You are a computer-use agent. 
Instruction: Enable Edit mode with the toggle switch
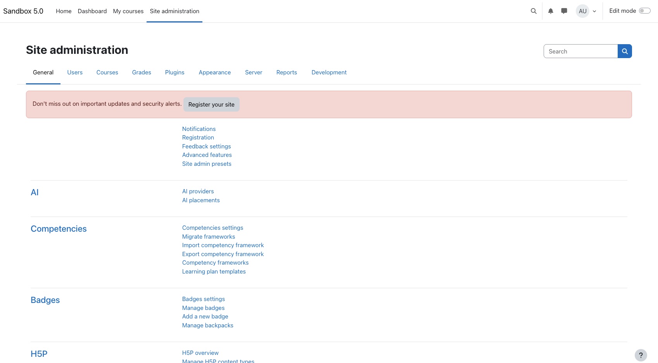(x=644, y=10)
